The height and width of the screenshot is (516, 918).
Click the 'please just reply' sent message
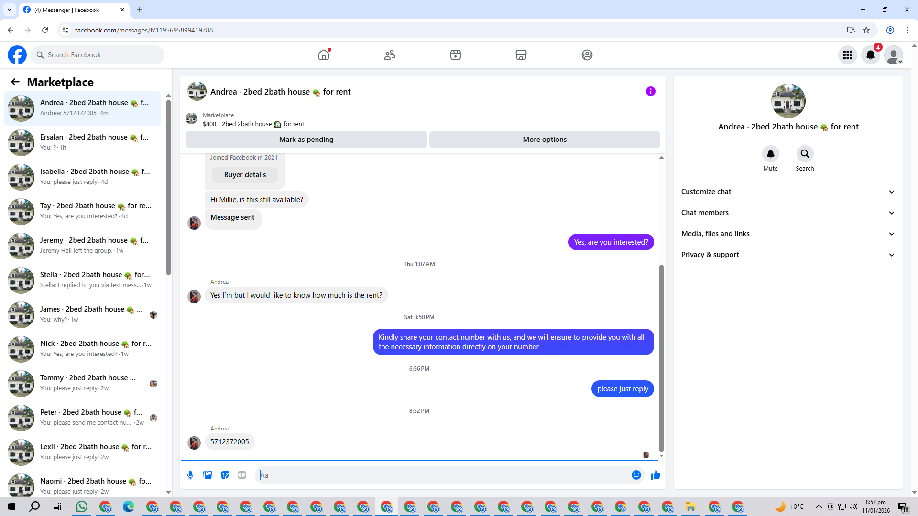tap(623, 389)
